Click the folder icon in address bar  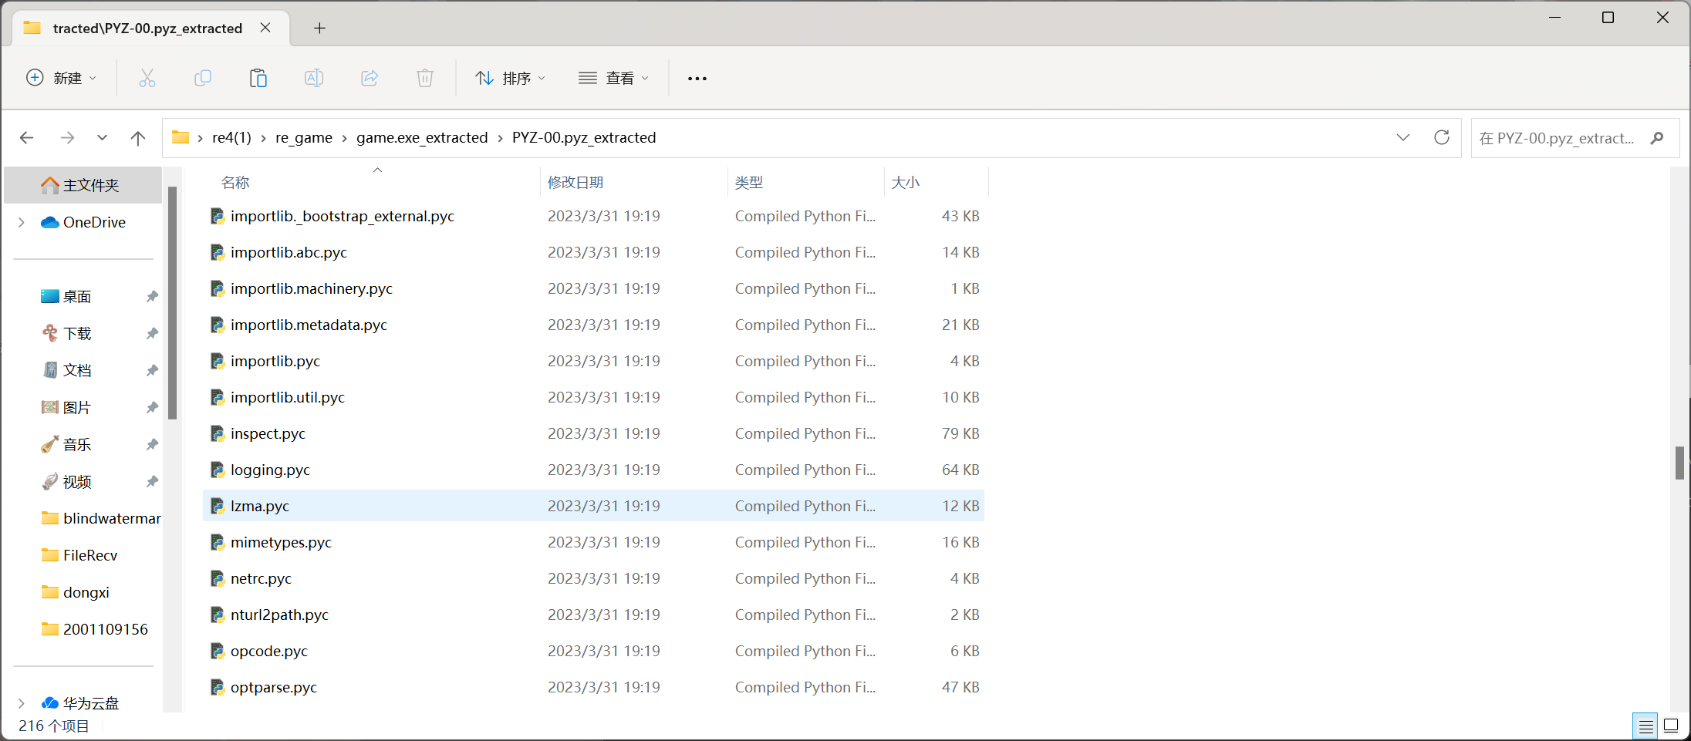(x=181, y=137)
